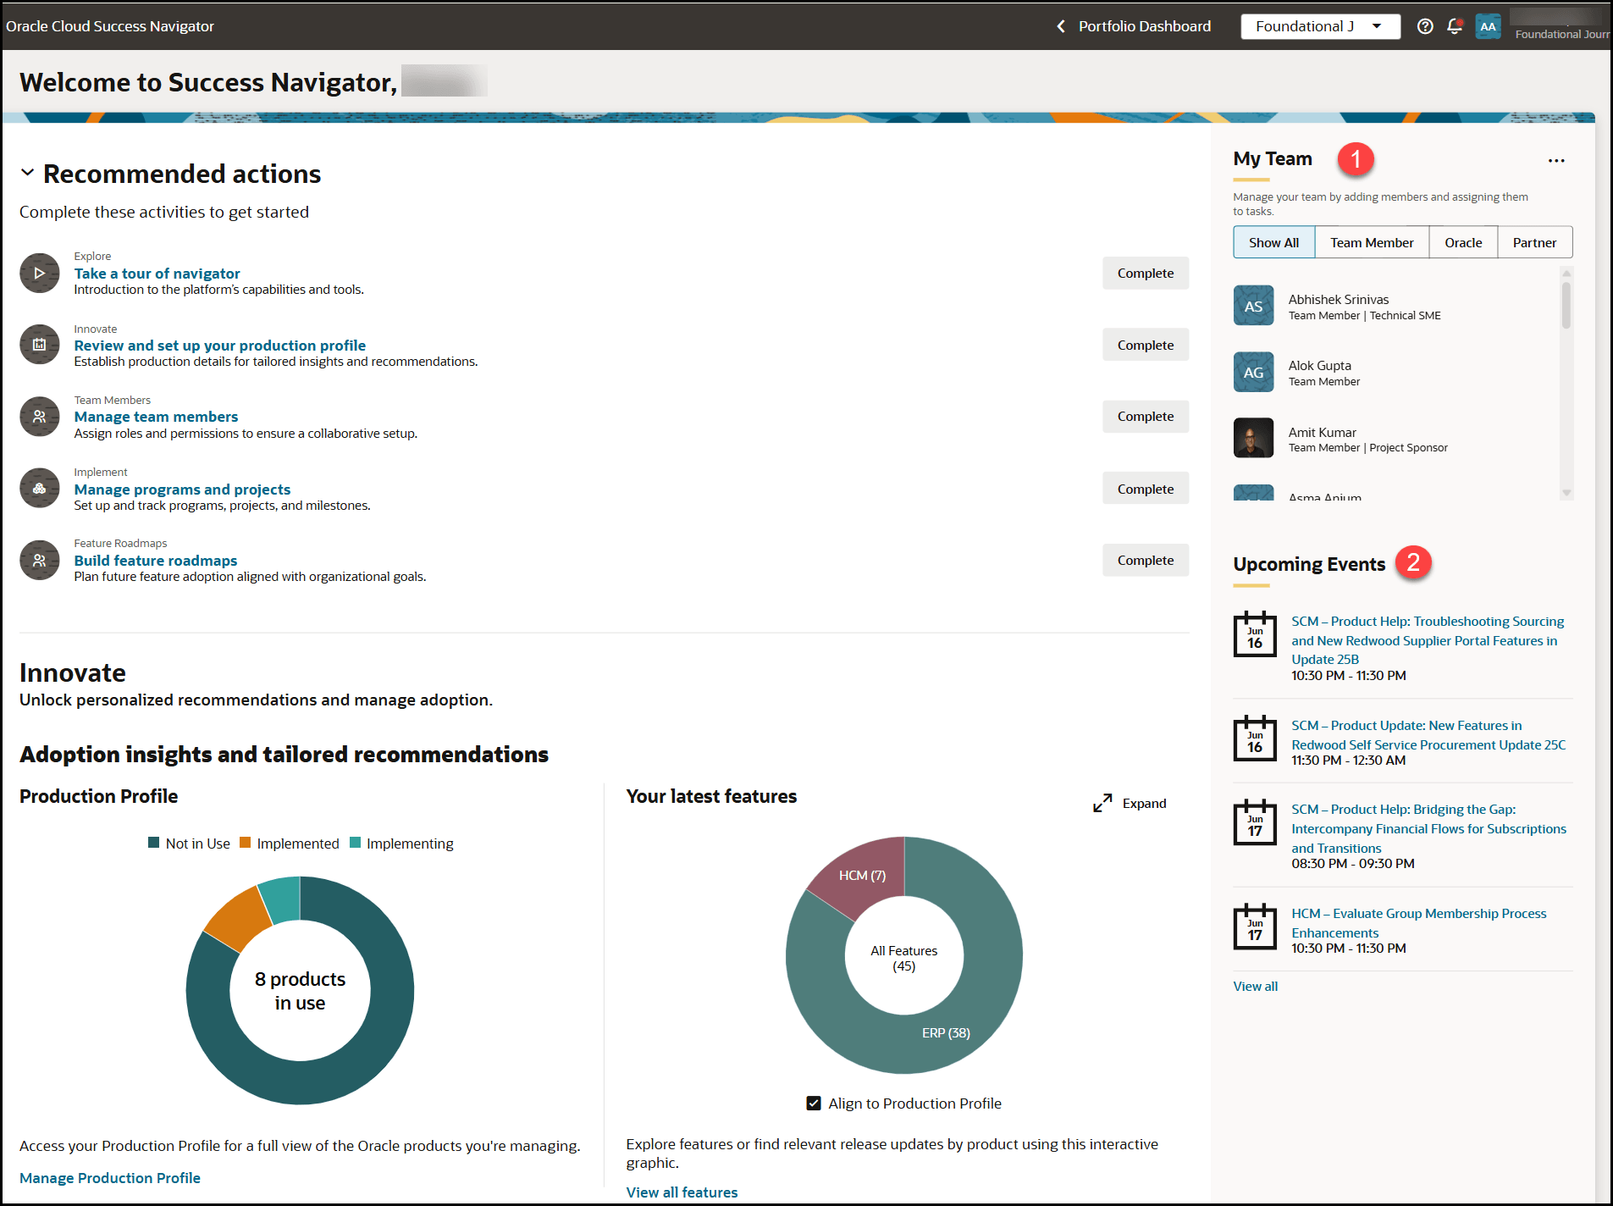Image resolution: width=1613 pixels, height=1206 pixels.
Task: Open SCM Troubleshooting Sourcing event link
Action: 1428,640
